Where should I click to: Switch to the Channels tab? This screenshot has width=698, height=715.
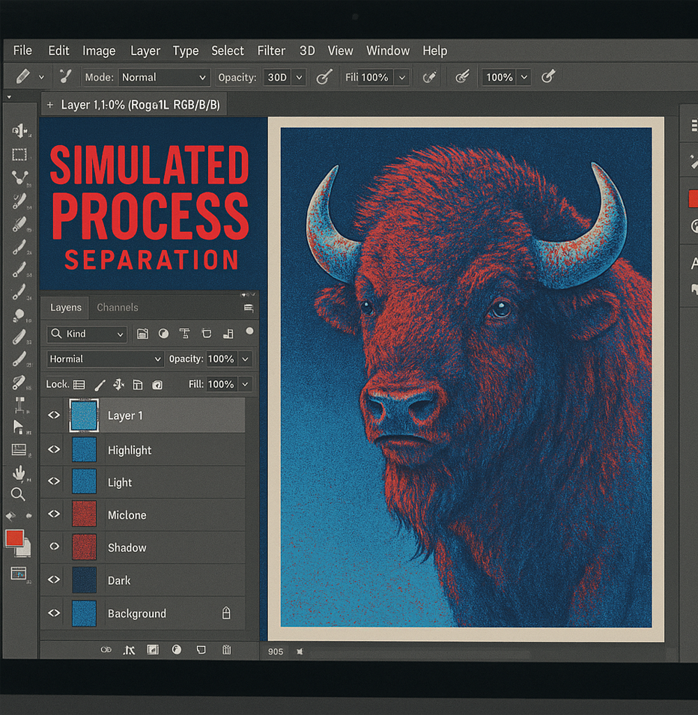pos(117,307)
